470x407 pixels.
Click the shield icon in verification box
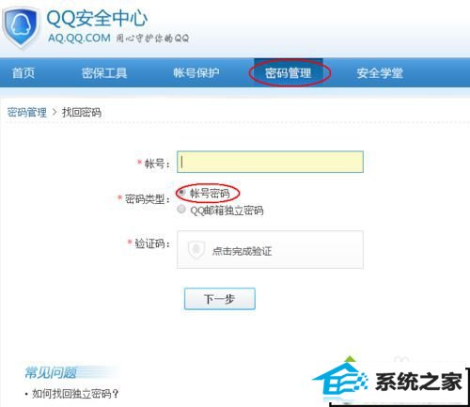196,250
